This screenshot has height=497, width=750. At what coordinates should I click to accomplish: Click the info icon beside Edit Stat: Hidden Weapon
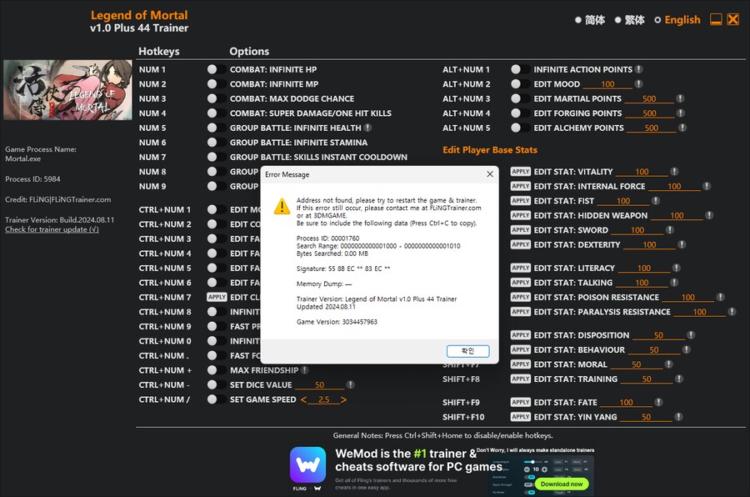point(709,215)
